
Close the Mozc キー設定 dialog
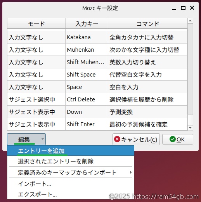point(192,8)
